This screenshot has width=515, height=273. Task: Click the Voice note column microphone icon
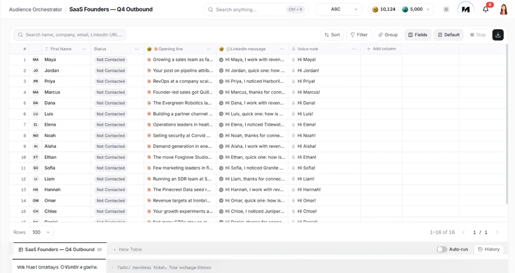coord(294,49)
